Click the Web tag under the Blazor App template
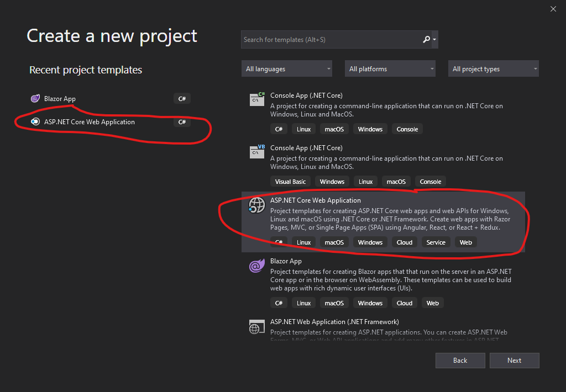The height and width of the screenshot is (392, 566). pos(432,303)
